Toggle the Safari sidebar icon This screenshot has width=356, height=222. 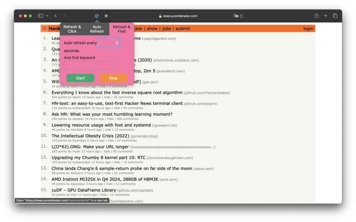pos(41,16)
